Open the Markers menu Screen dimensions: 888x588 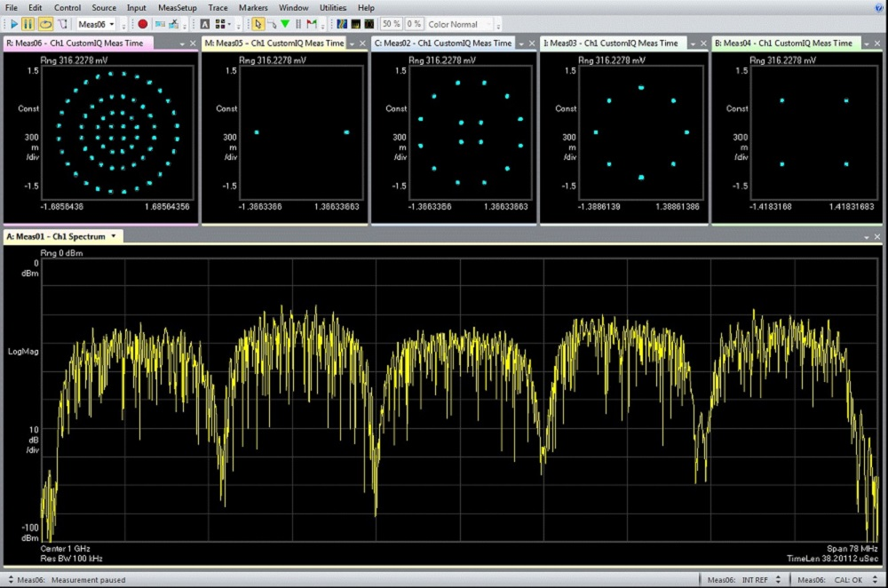tap(253, 8)
